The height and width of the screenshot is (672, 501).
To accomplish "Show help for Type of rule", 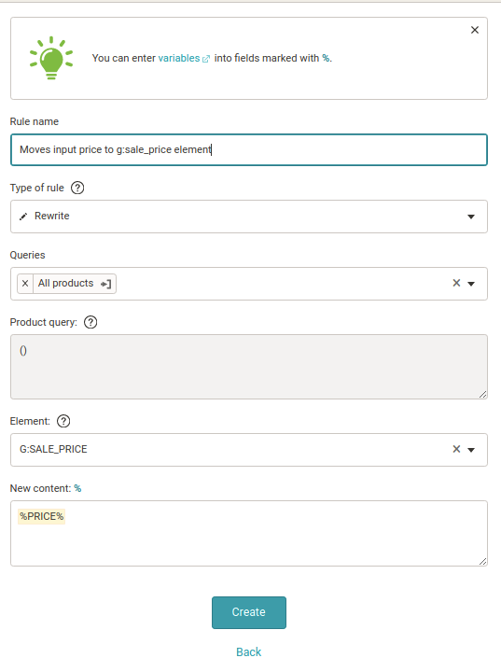I will click(77, 188).
